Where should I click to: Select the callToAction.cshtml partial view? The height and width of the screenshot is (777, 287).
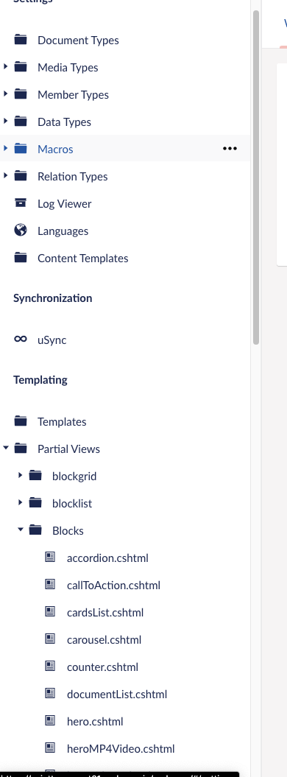point(113,586)
